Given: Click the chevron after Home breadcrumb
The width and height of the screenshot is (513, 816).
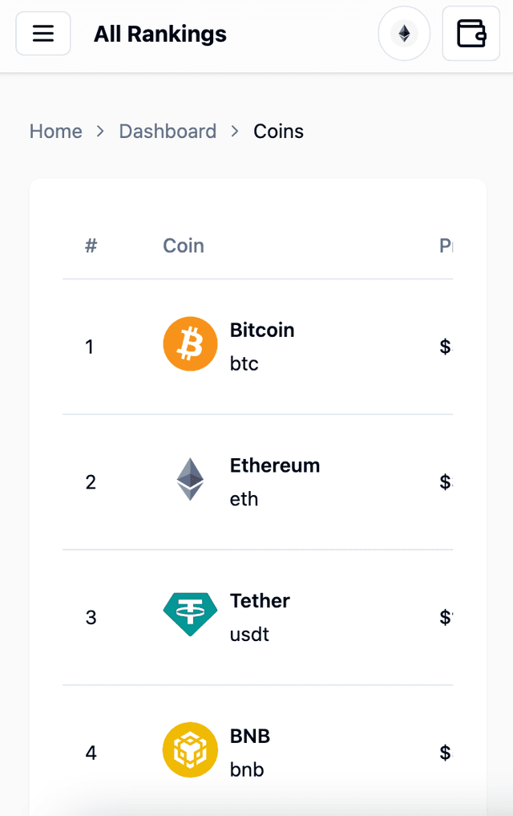Looking at the screenshot, I should coord(100,131).
